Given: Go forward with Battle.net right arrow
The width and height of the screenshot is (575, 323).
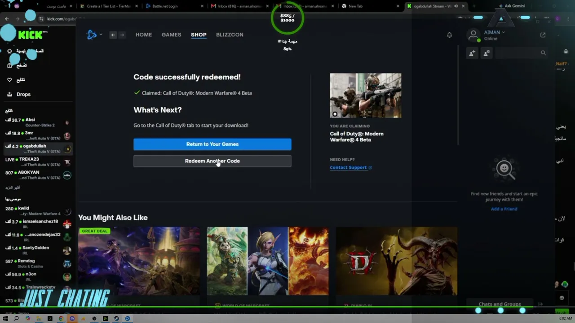Looking at the screenshot, I should [122, 35].
